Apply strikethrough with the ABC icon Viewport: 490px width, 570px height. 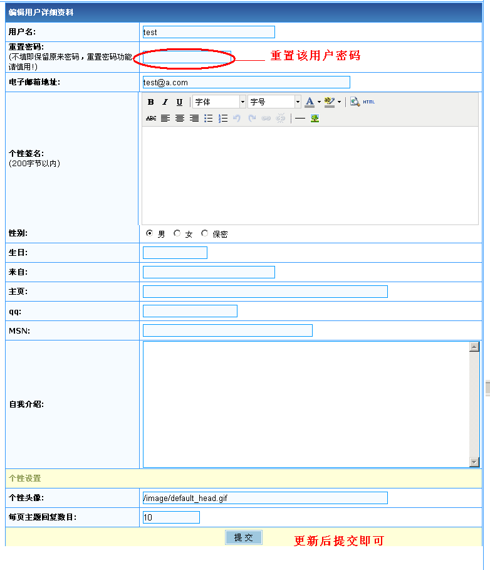(x=151, y=118)
